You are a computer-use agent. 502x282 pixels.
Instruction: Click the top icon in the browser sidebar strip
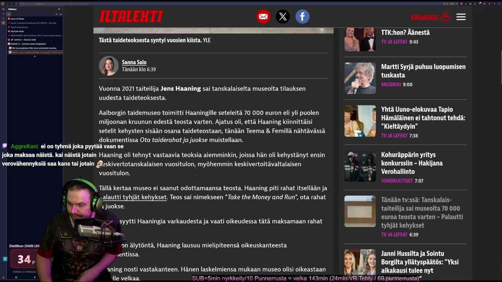3,9
